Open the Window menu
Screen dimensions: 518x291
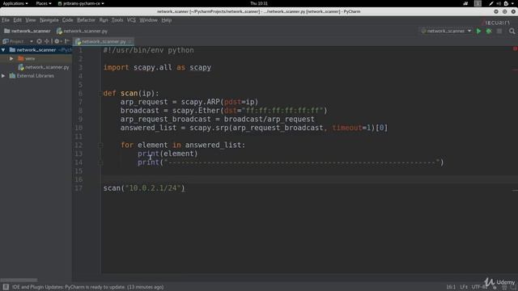click(x=148, y=20)
